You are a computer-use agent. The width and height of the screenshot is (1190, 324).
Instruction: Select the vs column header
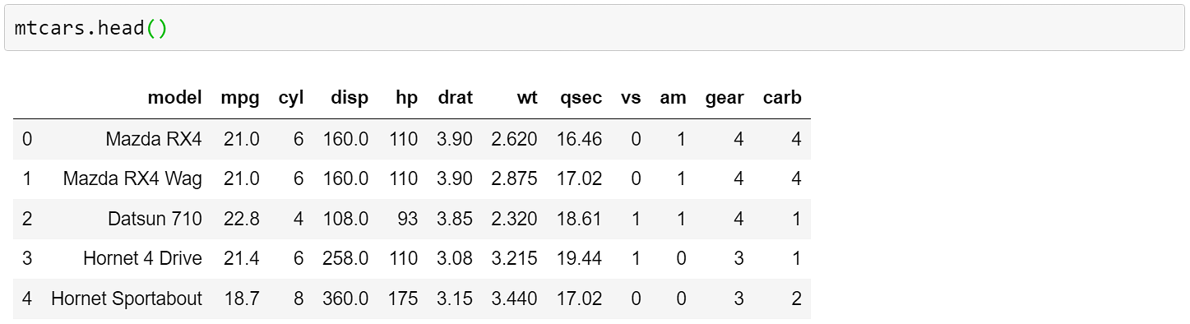[631, 98]
